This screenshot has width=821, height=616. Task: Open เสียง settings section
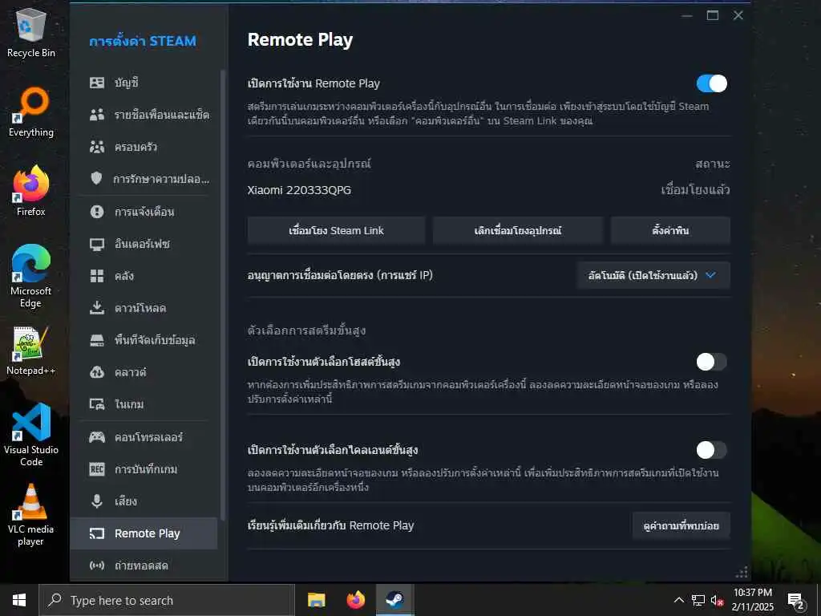tap(144, 501)
